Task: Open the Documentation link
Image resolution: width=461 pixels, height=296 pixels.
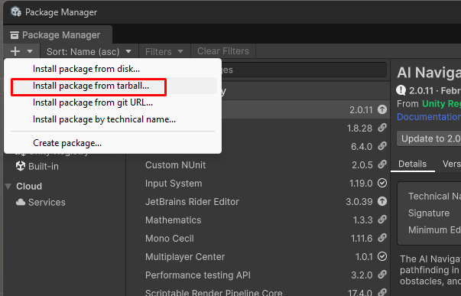Action: pyautogui.click(x=429, y=117)
